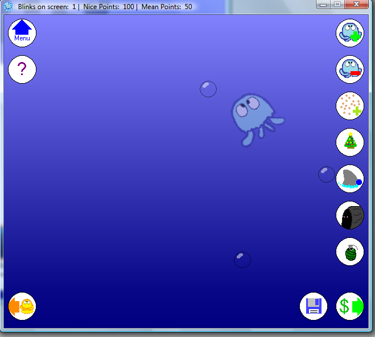Open help via the question mark button

point(22,69)
